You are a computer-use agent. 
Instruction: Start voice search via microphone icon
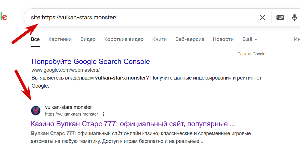(x=294, y=18)
